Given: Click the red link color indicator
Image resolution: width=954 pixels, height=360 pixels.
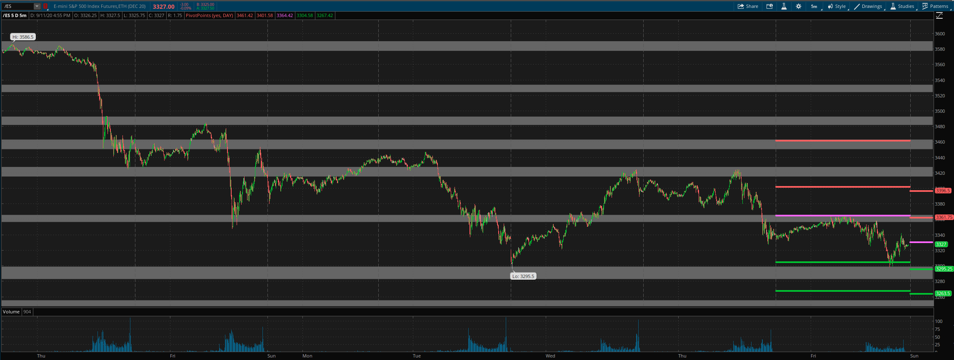Looking at the screenshot, I should (x=45, y=6).
